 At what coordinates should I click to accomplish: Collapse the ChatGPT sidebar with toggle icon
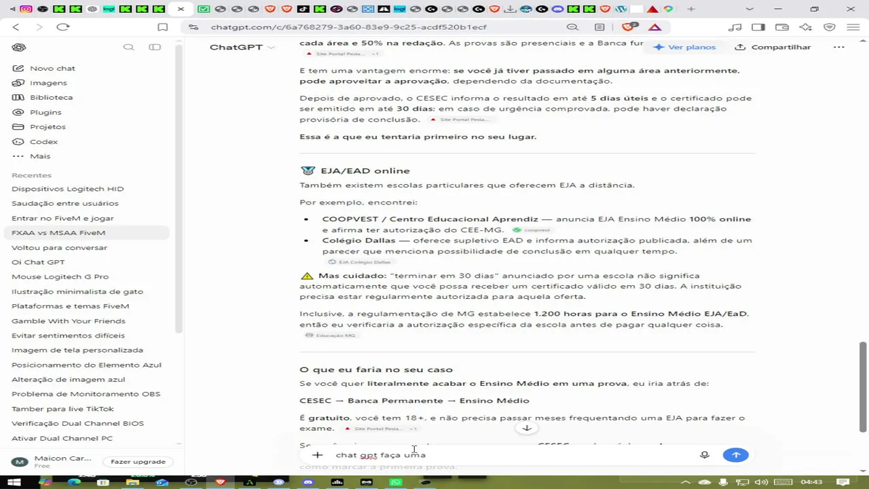click(x=155, y=48)
